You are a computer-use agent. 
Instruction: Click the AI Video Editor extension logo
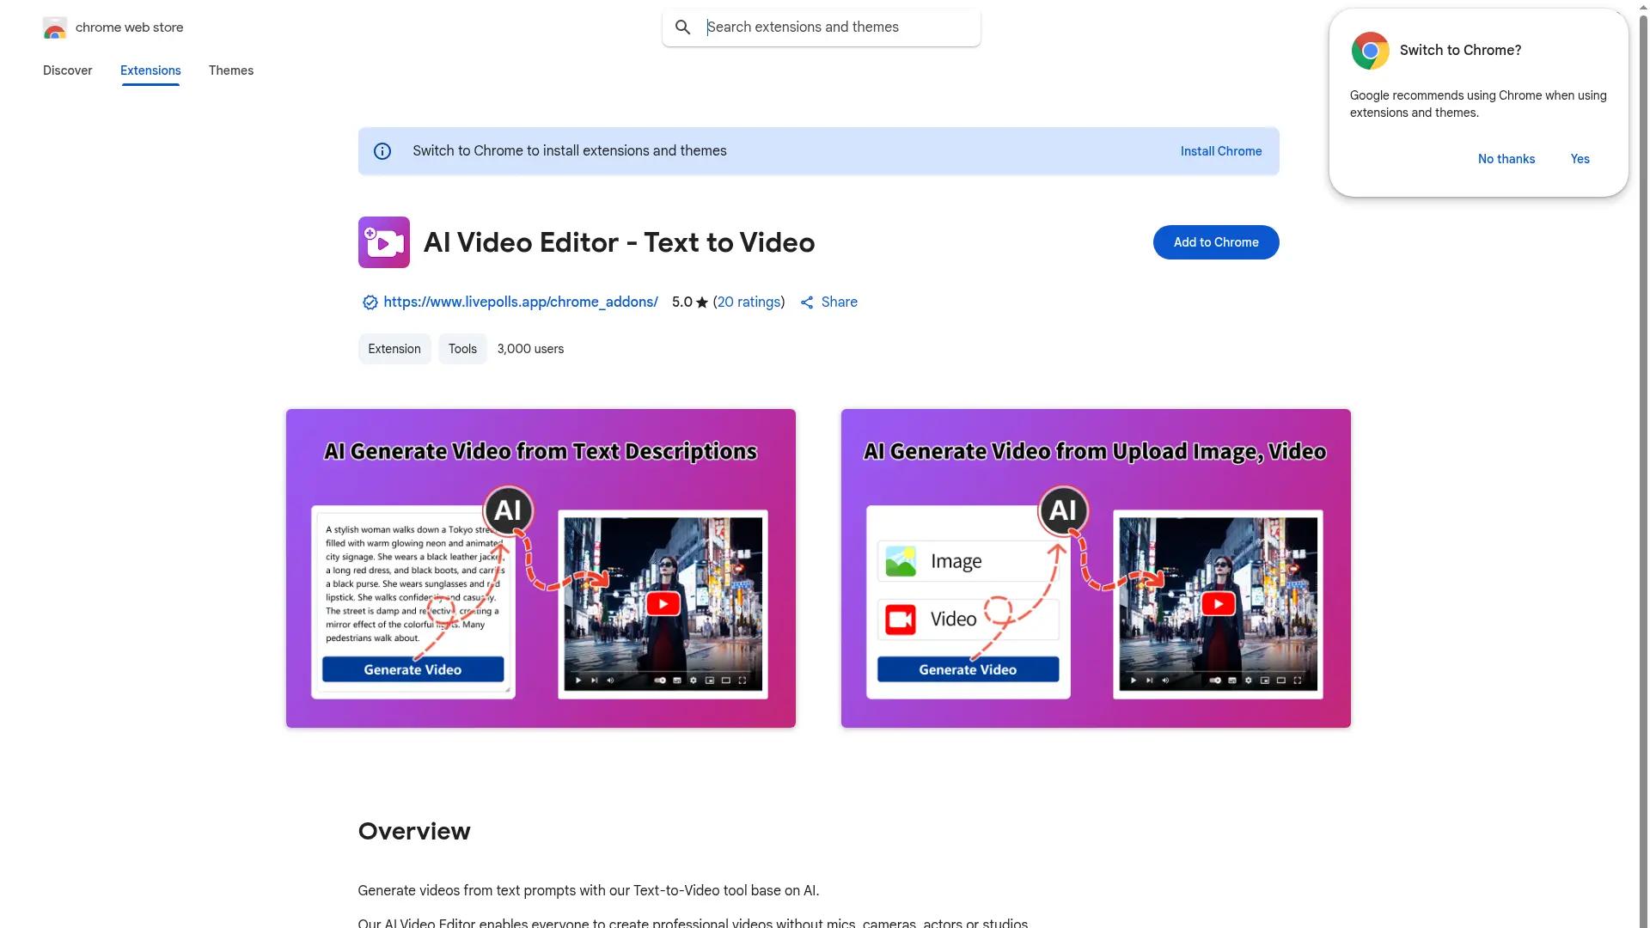tap(383, 242)
